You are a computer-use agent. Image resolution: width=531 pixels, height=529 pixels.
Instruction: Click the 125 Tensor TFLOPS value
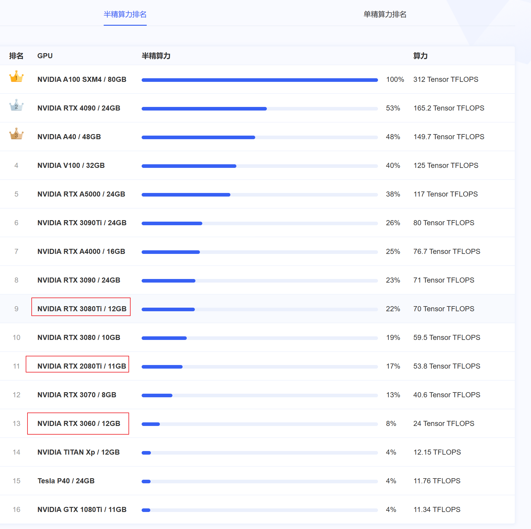tap(446, 165)
